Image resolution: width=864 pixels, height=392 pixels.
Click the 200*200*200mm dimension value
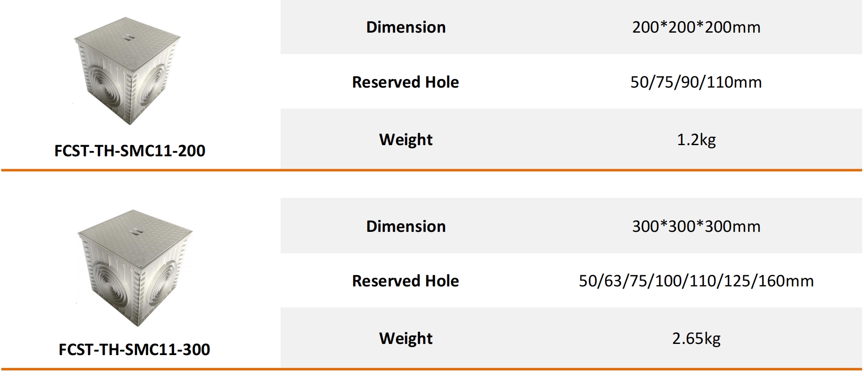click(x=696, y=27)
